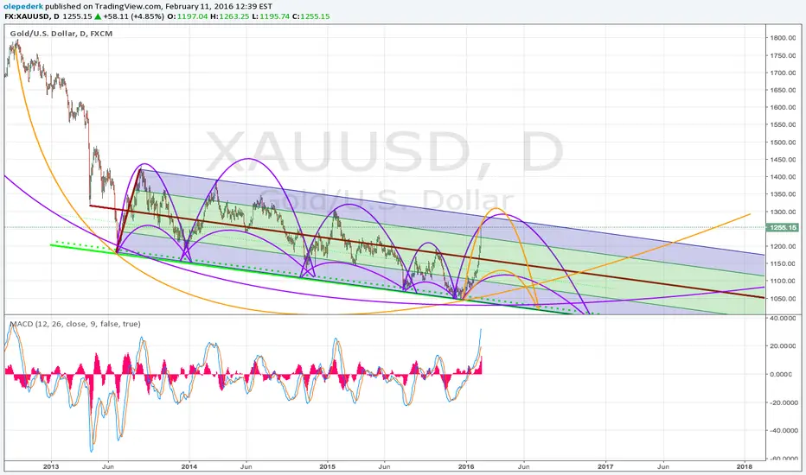Click the 2016 time axis label
This screenshot has height=475, width=806.
tap(466, 466)
